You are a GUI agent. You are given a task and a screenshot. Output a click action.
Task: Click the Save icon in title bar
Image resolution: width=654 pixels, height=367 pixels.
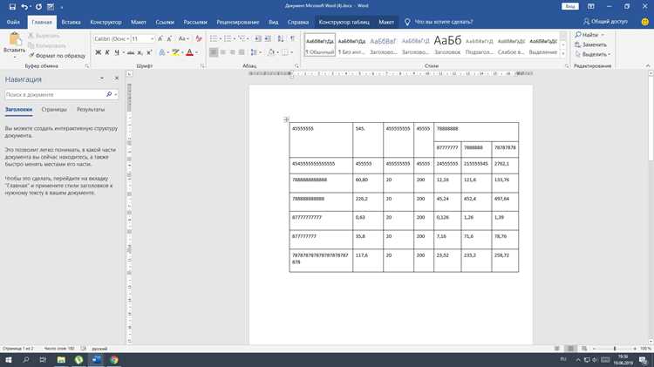12,7
